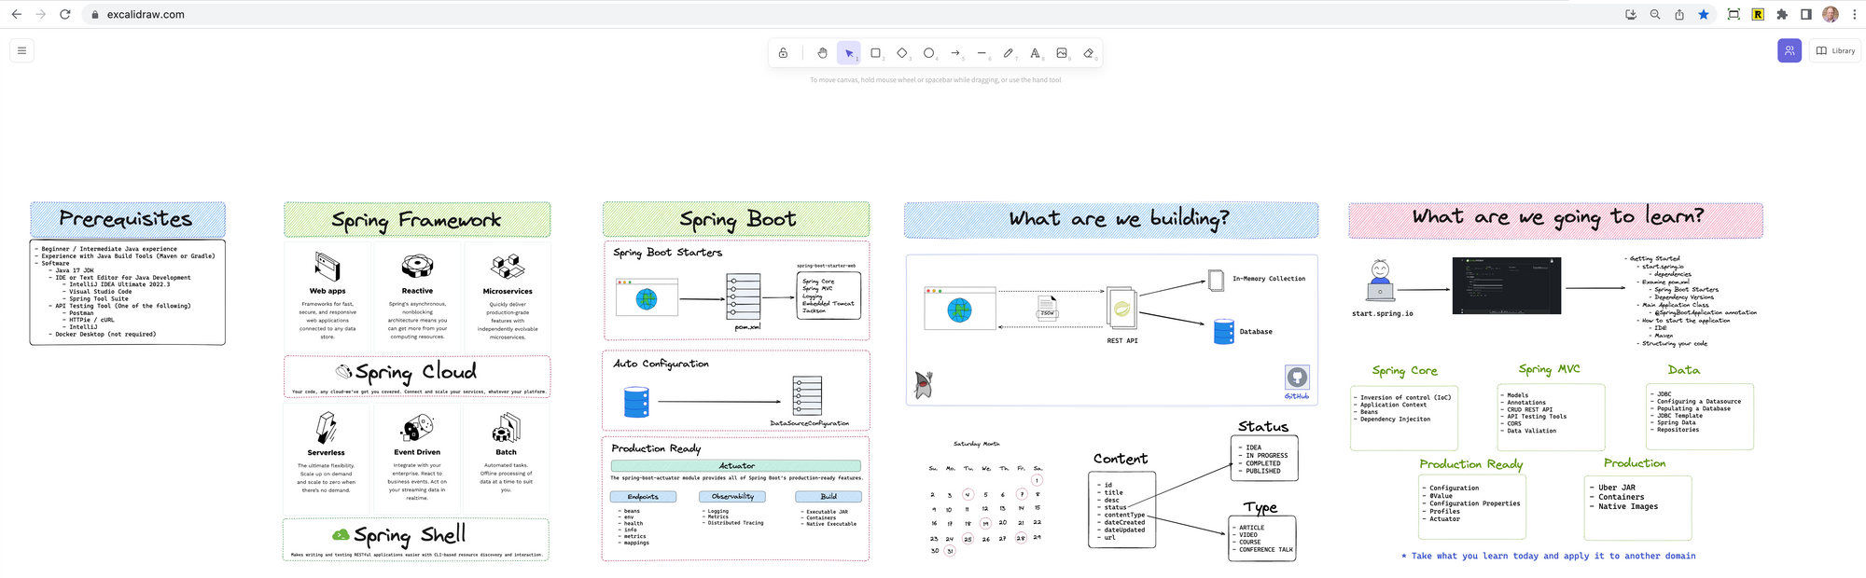Screen dimensions: 1866x578
Task: Select the Pencil freedraw tool
Action: [x=1009, y=53]
